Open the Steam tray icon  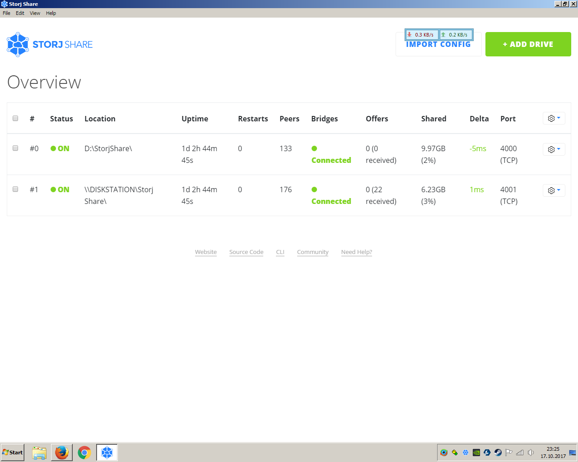click(x=498, y=453)
